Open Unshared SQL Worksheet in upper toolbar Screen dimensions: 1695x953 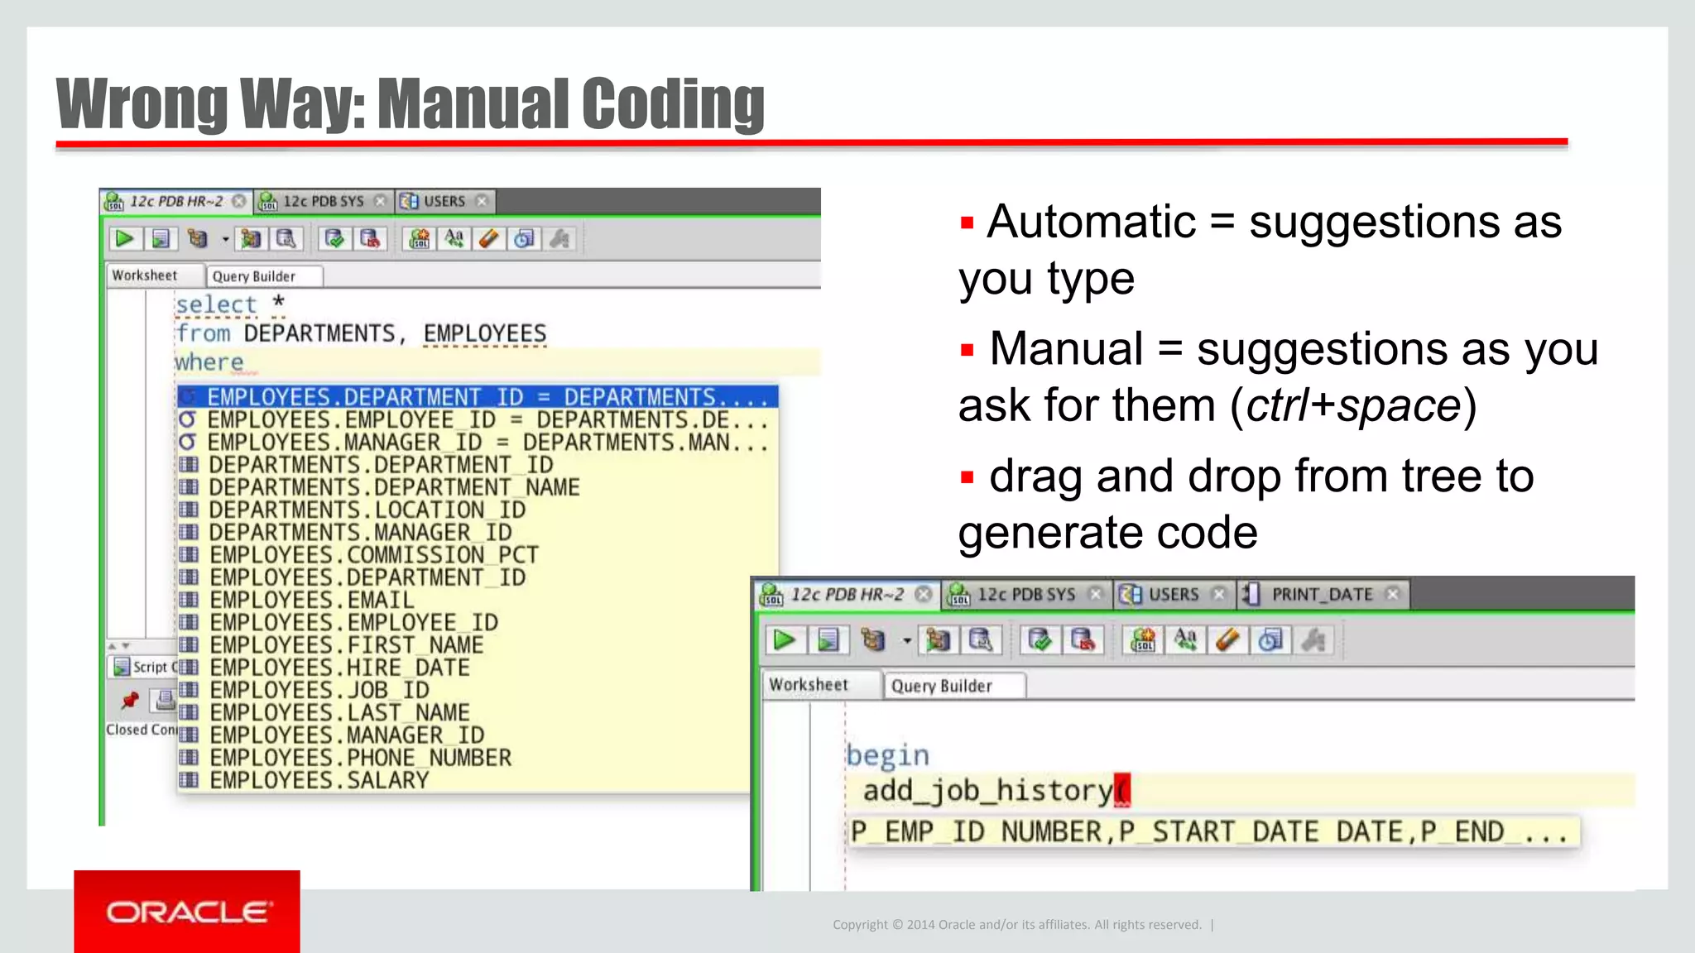coord(420,239)
